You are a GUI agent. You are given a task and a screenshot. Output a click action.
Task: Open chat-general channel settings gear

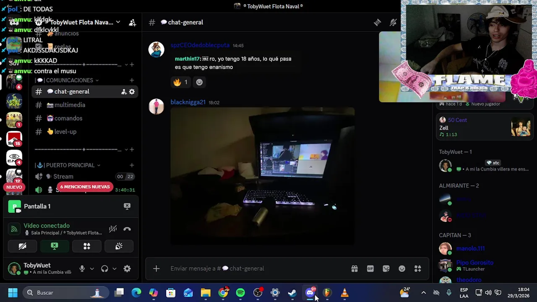click(132, 91)
